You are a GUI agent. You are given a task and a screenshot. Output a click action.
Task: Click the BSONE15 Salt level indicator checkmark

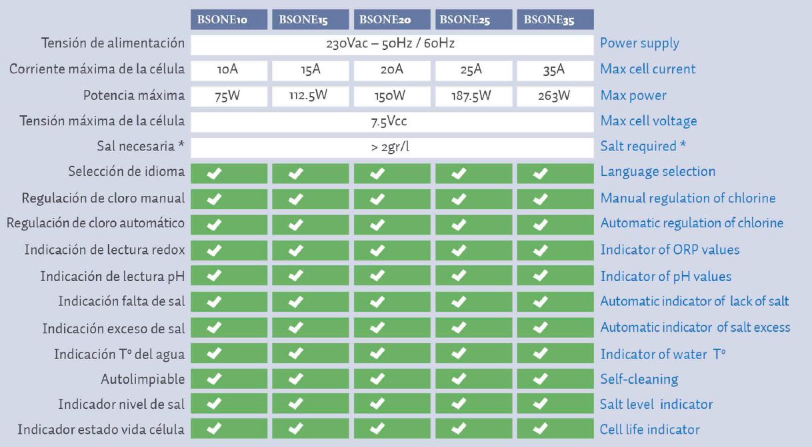(x=294, y=404)
